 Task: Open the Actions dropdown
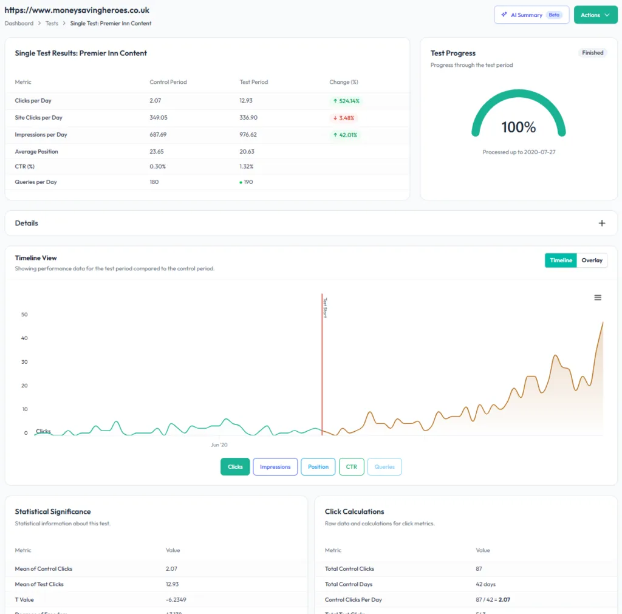click(595, 14)
